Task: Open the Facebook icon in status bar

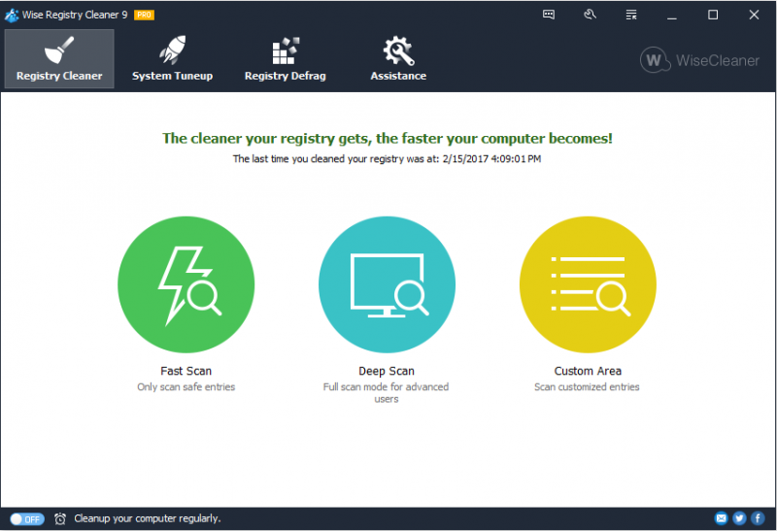Action: [758, 518]
